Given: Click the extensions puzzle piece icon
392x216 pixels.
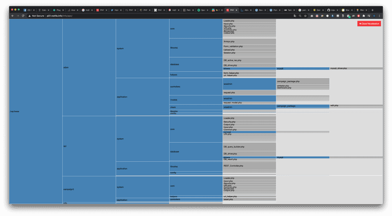Looking at the screenshot, I should pos(363,16).
